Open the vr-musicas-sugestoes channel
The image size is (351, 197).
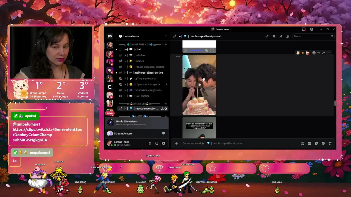[x=143, y=90]
